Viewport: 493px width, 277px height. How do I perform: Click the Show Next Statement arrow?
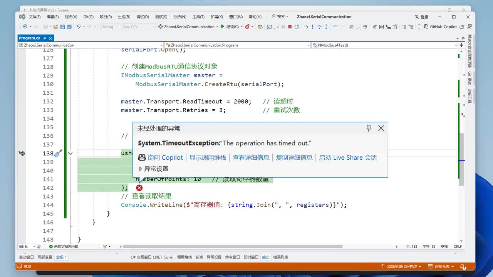pos(306,27)
